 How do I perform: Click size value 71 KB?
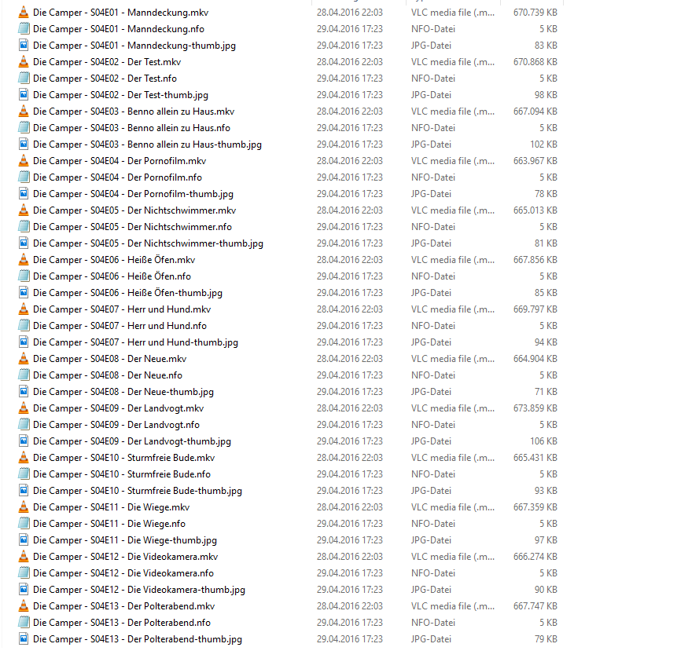point(546,391)
